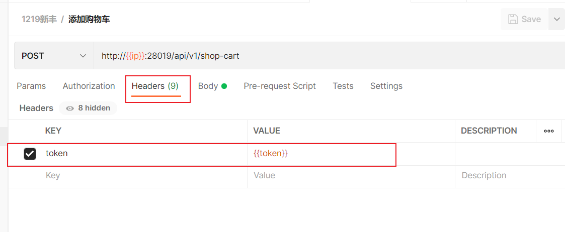This screenshot has height=232, width=565.
Task: Open the POST method dropdown
Action: pos(54,56)
